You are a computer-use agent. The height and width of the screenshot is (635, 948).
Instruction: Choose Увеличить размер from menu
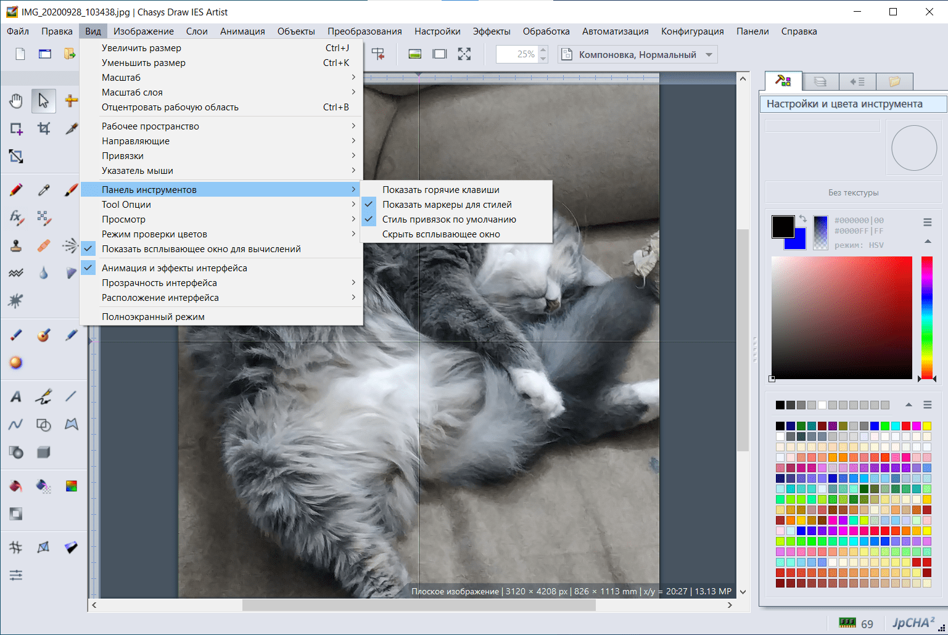(221, 48)
